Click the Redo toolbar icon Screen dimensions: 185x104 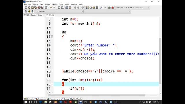[54, 8]
